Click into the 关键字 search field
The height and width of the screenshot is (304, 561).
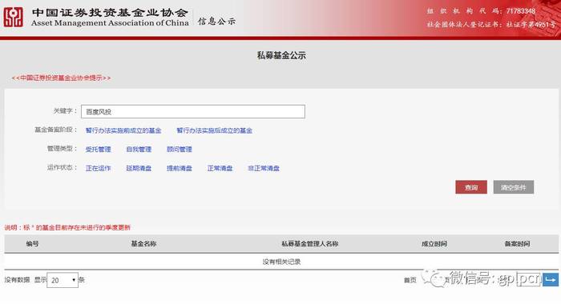[x=193, y=111]
